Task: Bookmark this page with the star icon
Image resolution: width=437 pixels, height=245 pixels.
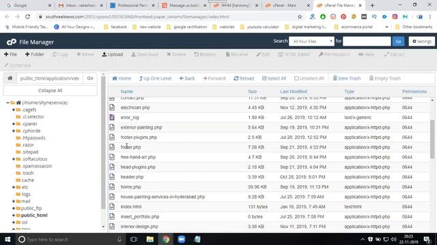Action: pyautogui.click(x=300, y=16)
